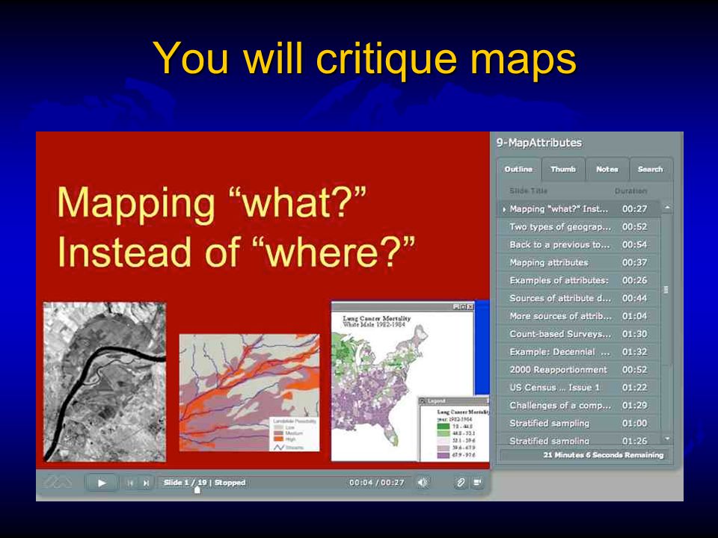Select 'Sources of attribute d...' in outline
The image size is (718, 538).
(579, 298)
